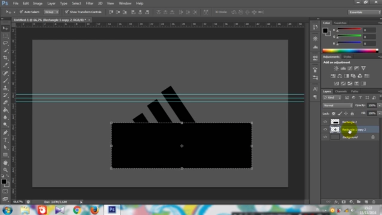This screenshot has height=215, width=382.
Task: Select the Path Selection arrow tool
Action: [5, 147]
